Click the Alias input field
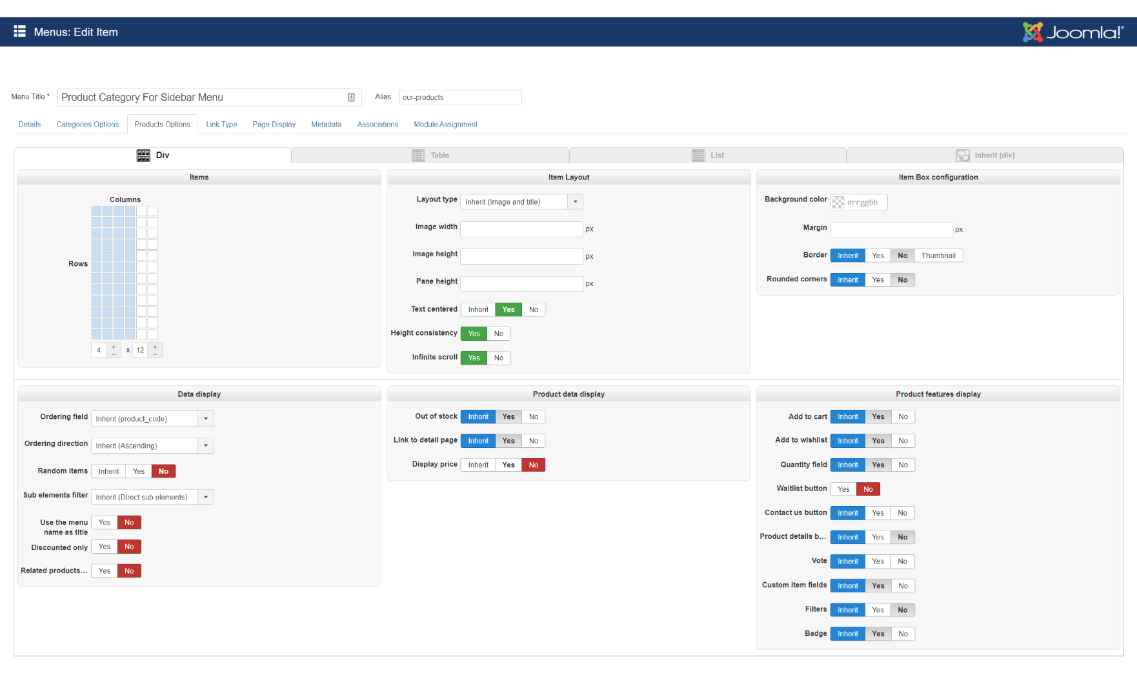Viewport: 1137px width, 697px height. [x=460, y=97]
